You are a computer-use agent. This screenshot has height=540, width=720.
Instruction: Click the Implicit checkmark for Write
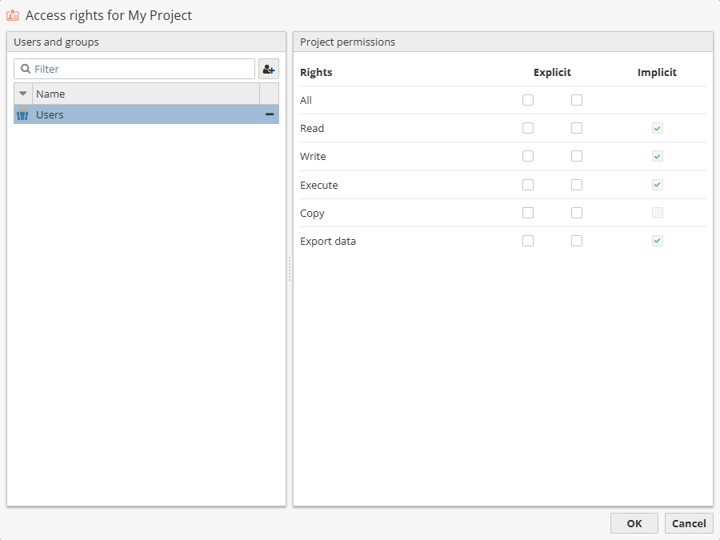click(657, 156)
